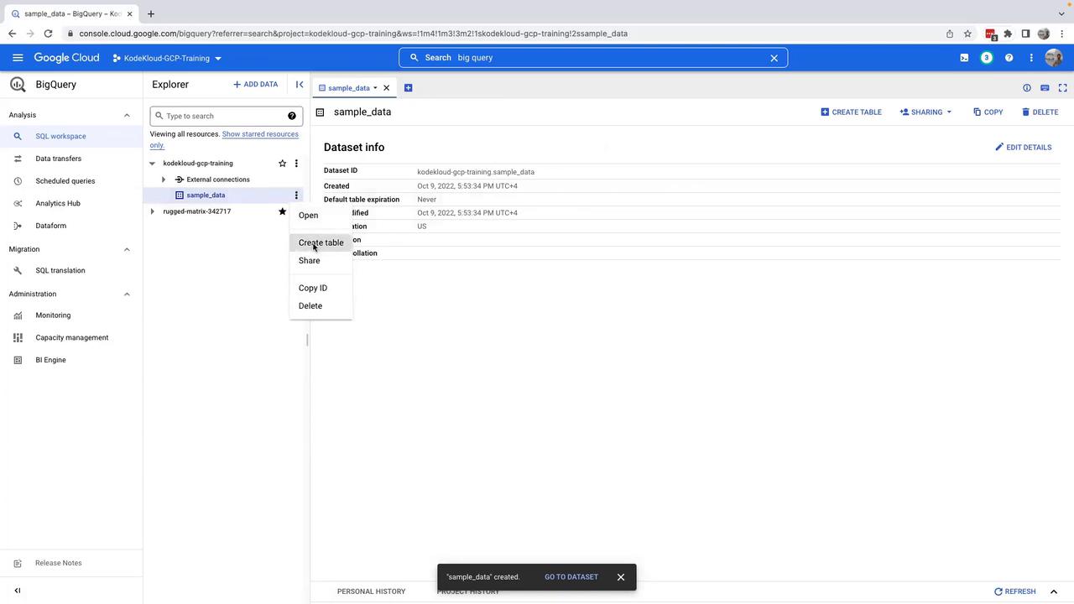Open the header's three-dot settings menu
Screen dimensions: 1074x604
tap(1031, 58)
